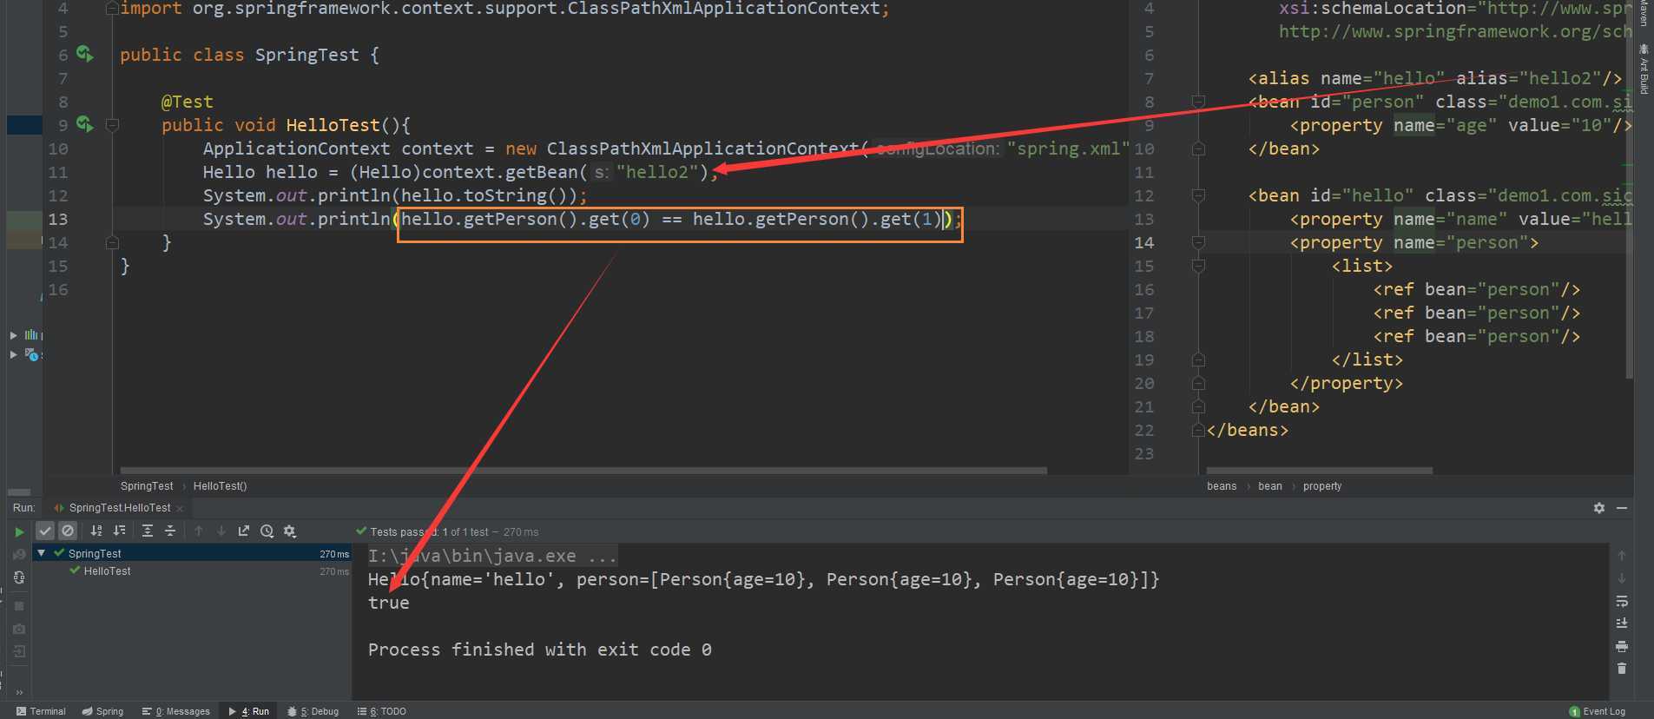Click SpringTest breadcrumb
The image size is (1654, 719).
[x=147, y=486]
